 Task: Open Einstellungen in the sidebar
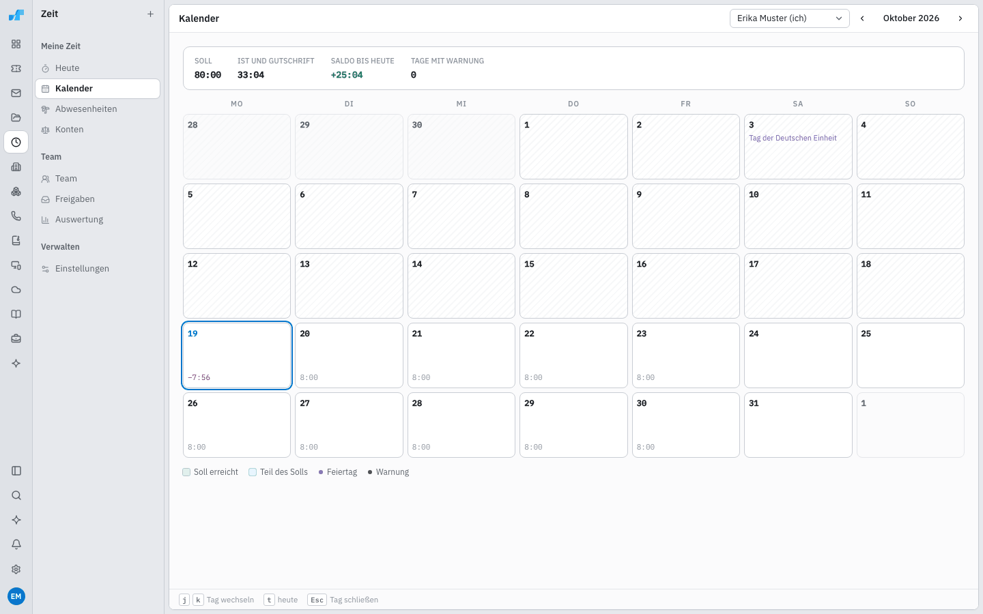[98, 269]
